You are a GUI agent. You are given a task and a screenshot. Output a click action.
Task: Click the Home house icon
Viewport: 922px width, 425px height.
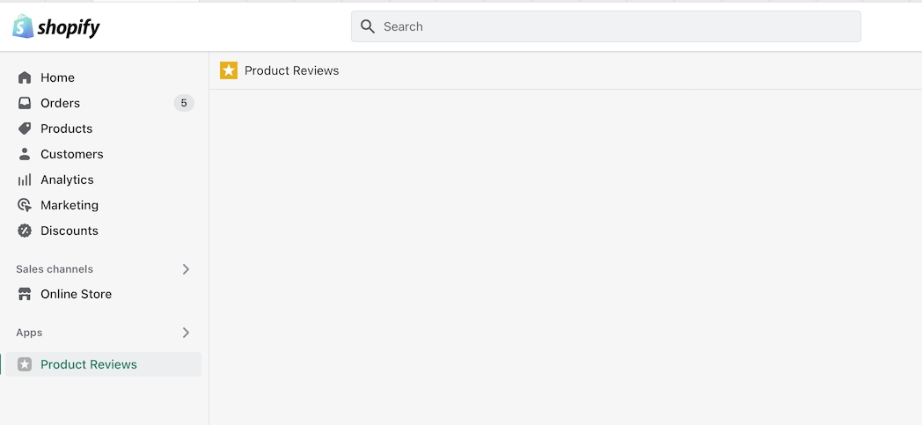(25, 77)
